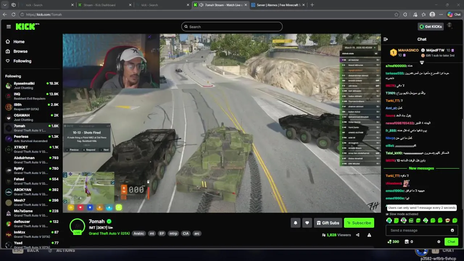
Task: Click the green Chat send button
Action: coord(451,242)
